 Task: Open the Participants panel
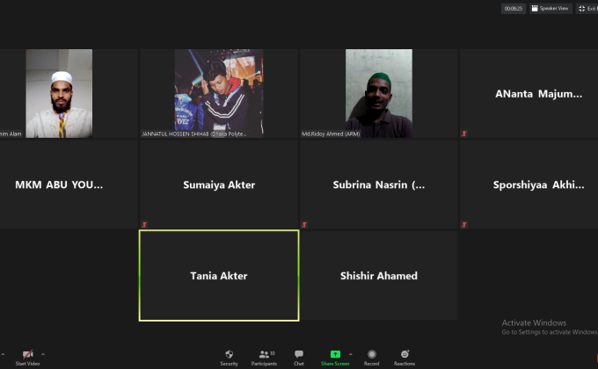click(x=264, y=358)
